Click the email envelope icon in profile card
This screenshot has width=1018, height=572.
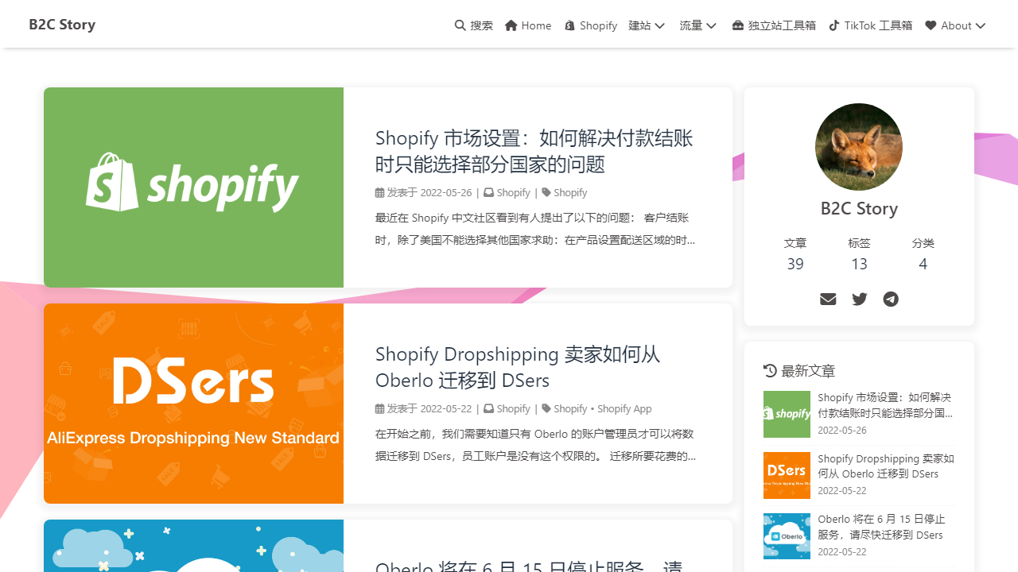click(x=828, y=299)
